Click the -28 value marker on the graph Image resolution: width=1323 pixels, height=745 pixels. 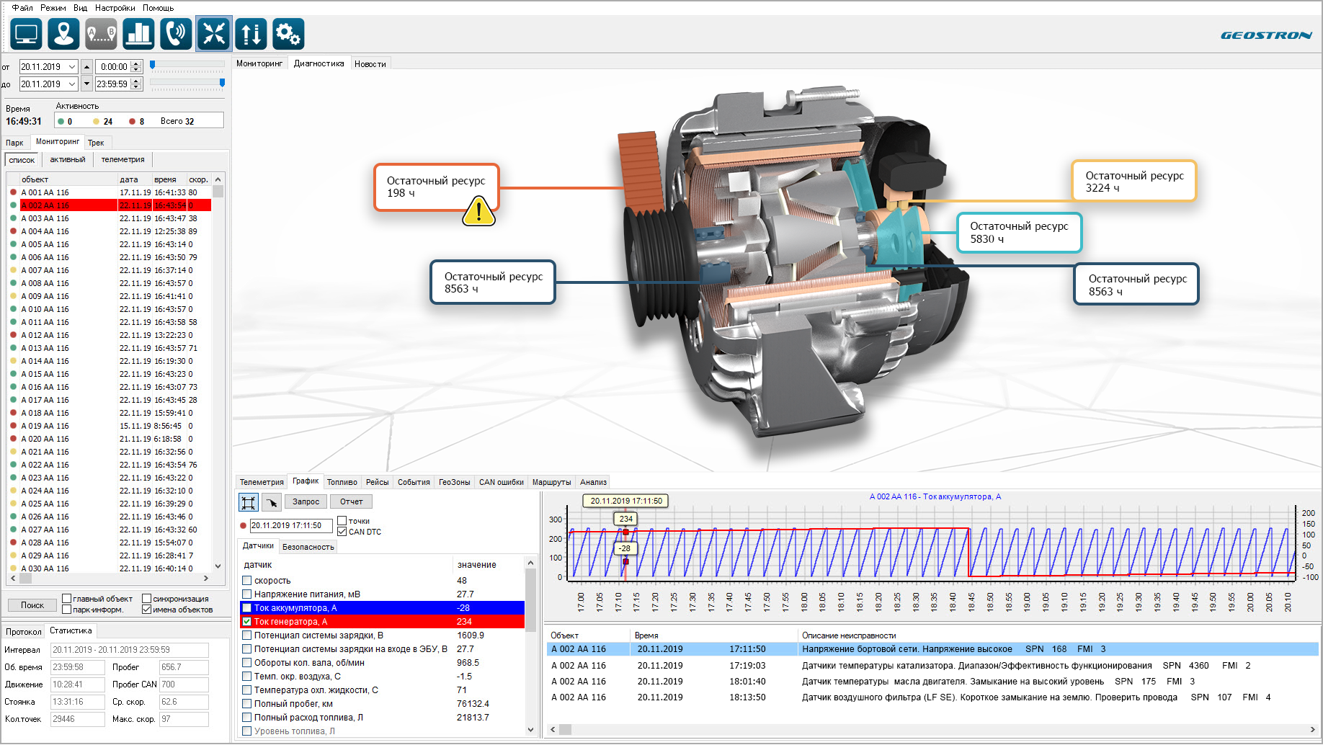coord(624,548)
